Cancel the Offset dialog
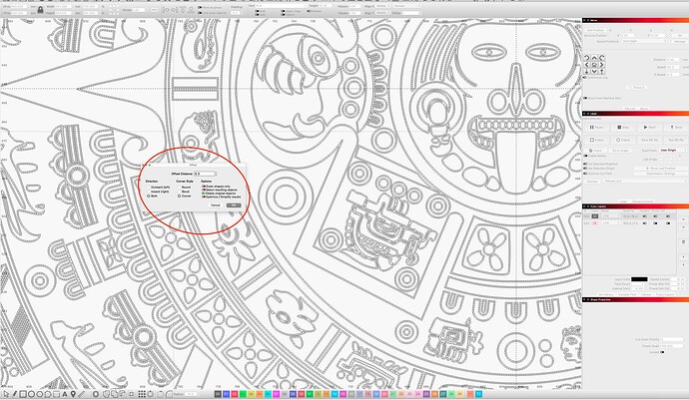The image size is (689, 400). [216, 205]
